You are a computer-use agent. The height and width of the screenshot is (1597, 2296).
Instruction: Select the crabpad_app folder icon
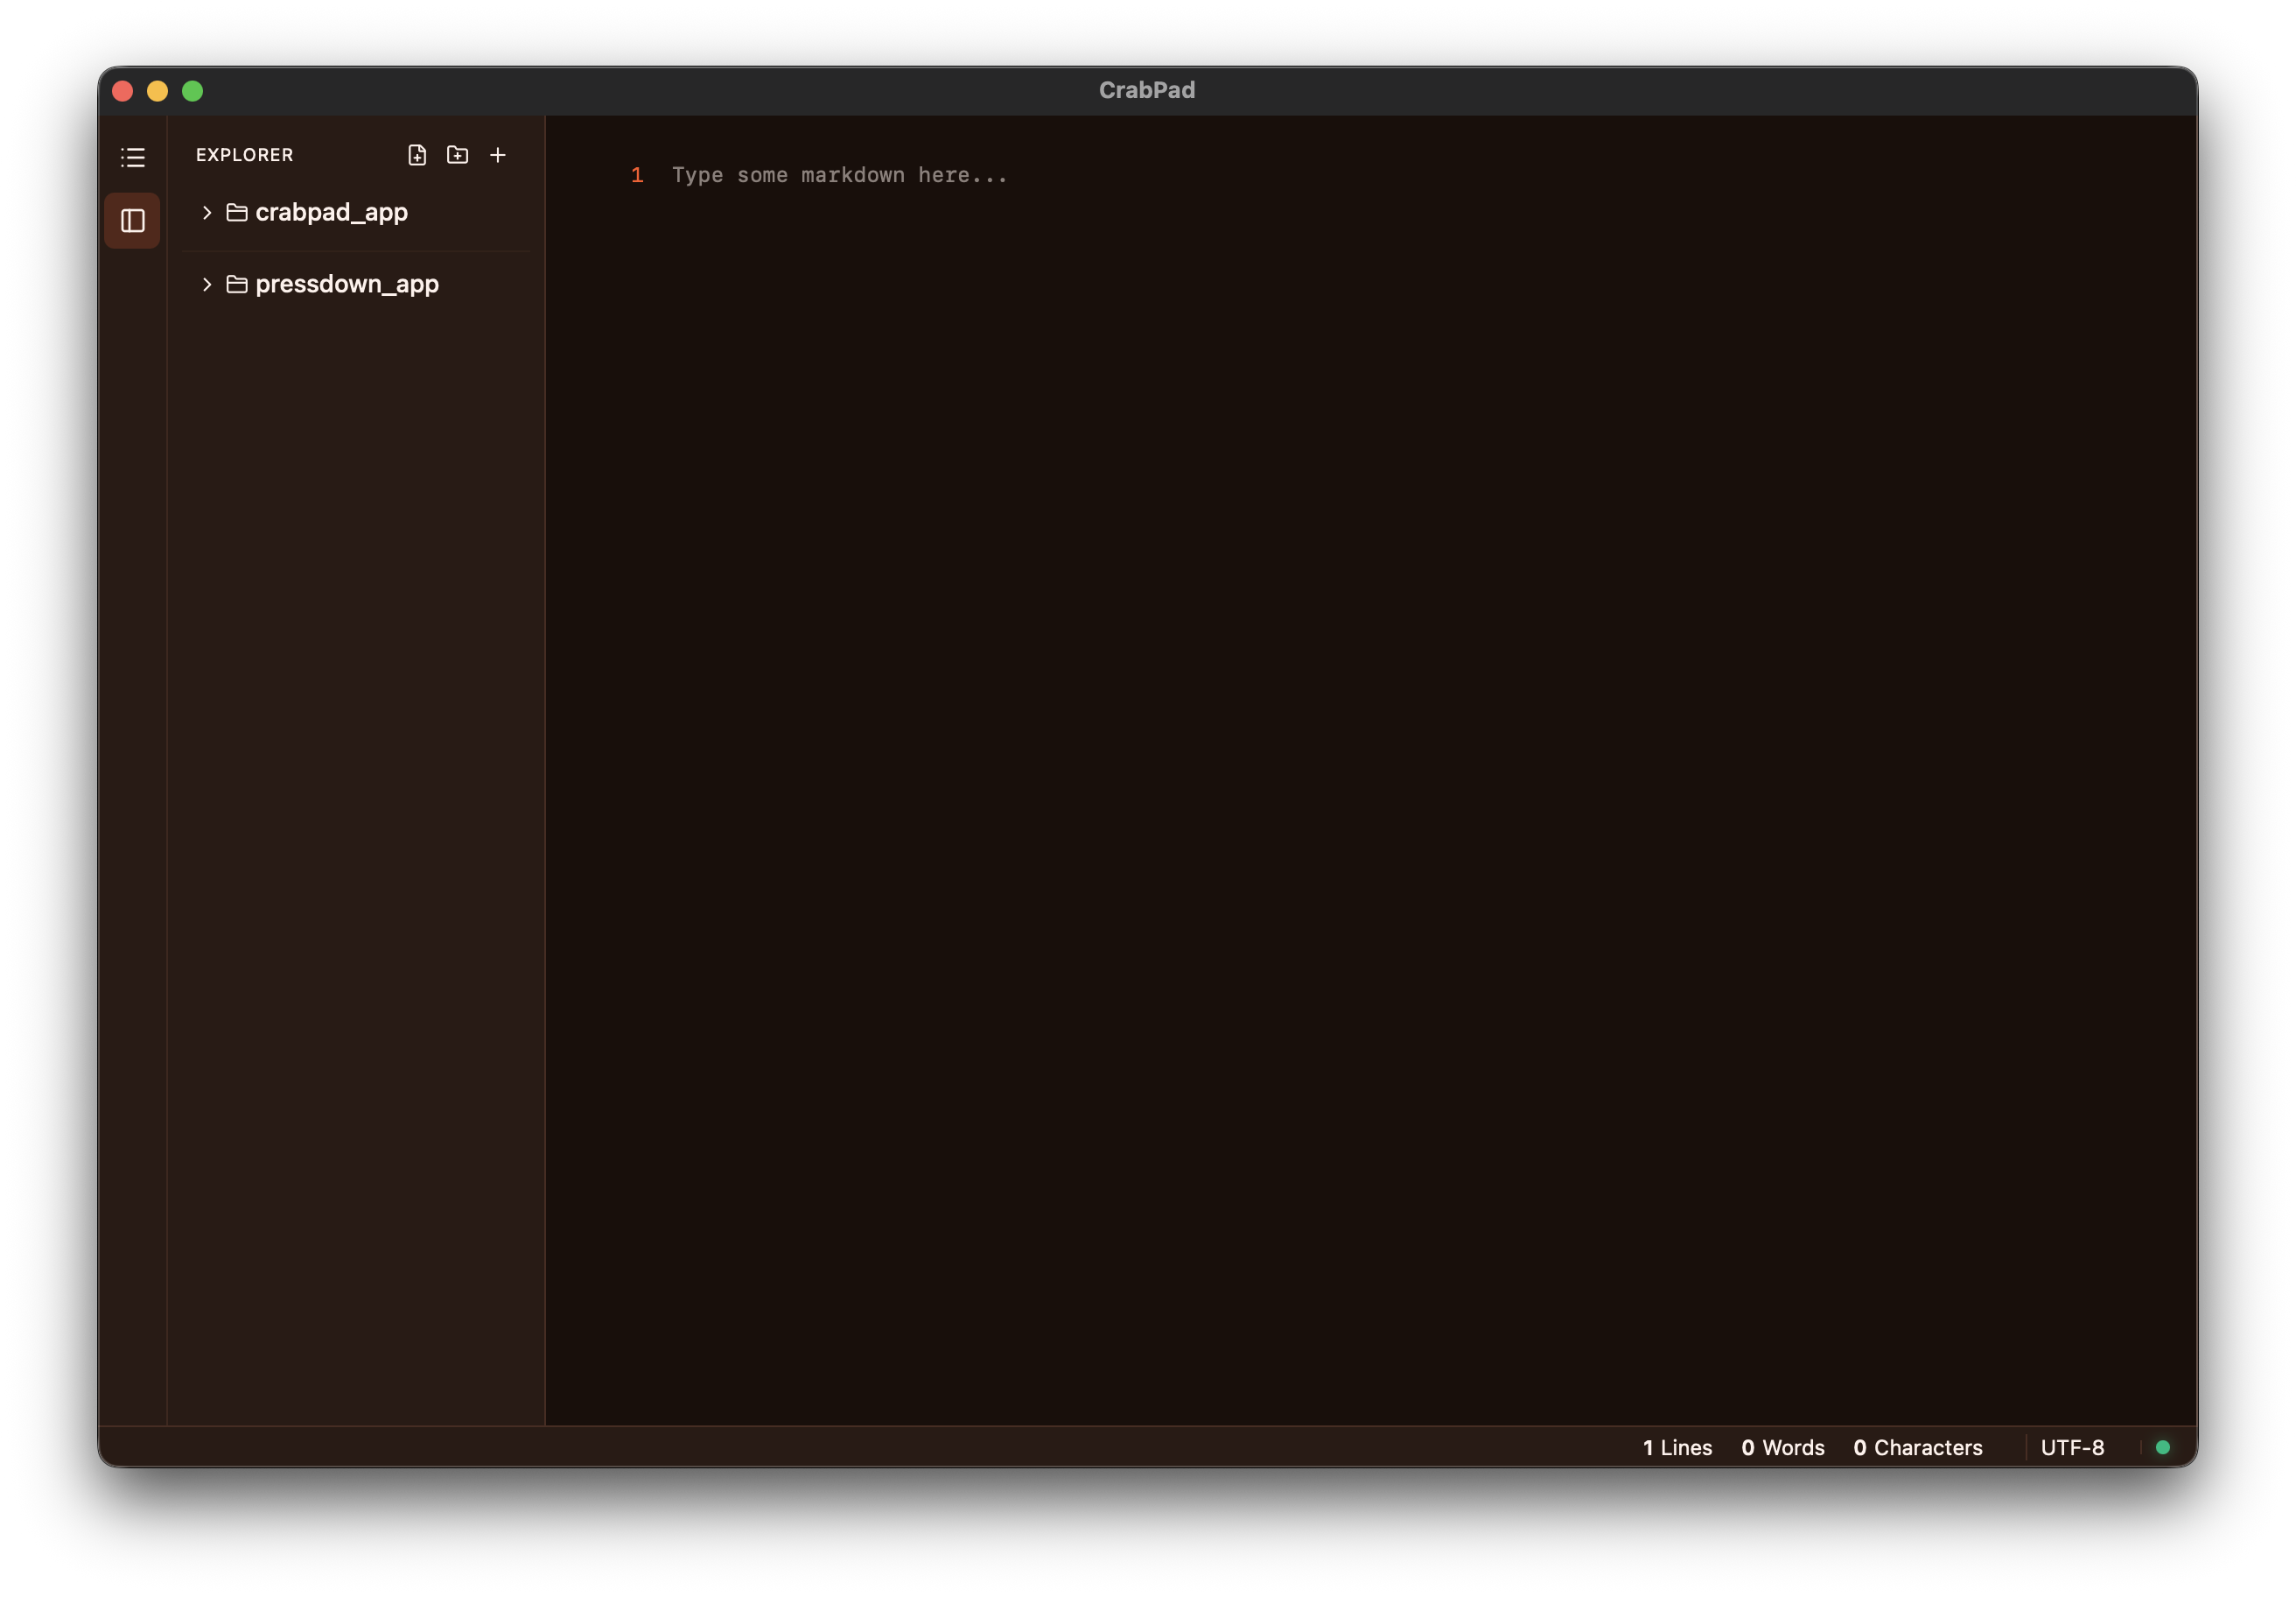tap(236, 212)
